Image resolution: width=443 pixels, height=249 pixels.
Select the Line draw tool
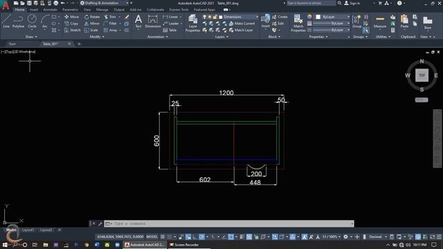click(x=6, y=21)
